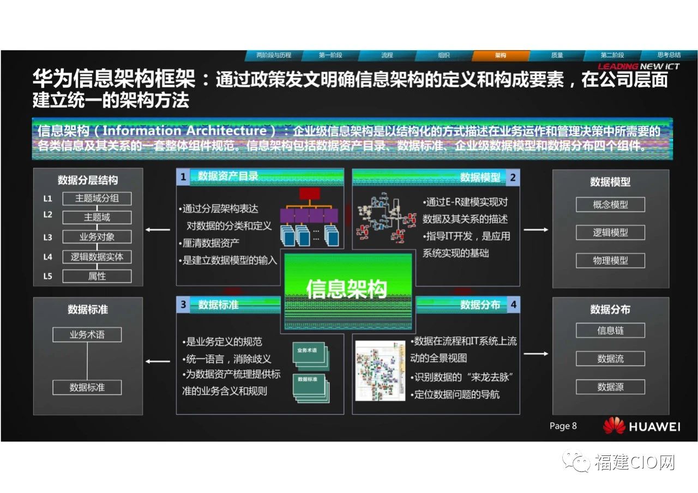This screenshot has width=698, height=493.
Task: Click the number 2 badge on 数据模型
Action: [513, 176]
